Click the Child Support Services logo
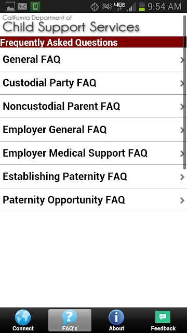 [x=71, y=24]
